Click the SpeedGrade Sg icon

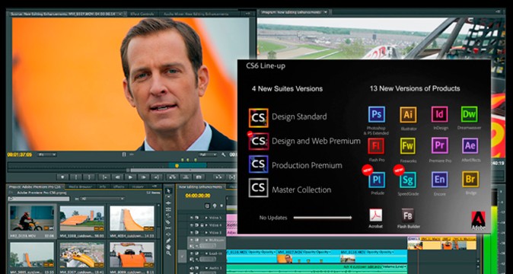point(408,180)
